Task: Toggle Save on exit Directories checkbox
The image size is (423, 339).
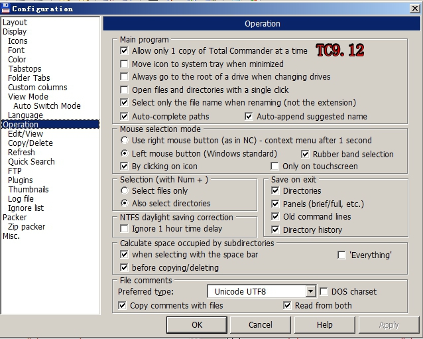Action: click(x=275, y=191)
